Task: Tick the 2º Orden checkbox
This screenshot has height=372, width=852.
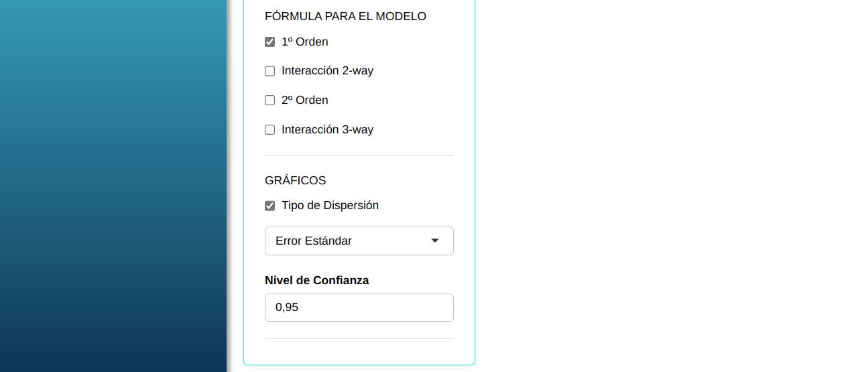Action: 270,101
